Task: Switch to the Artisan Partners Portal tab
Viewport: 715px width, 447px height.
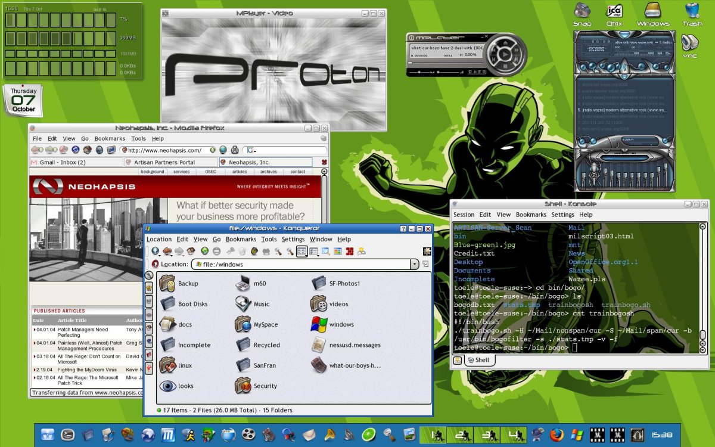Action: [x=171, y=162]
